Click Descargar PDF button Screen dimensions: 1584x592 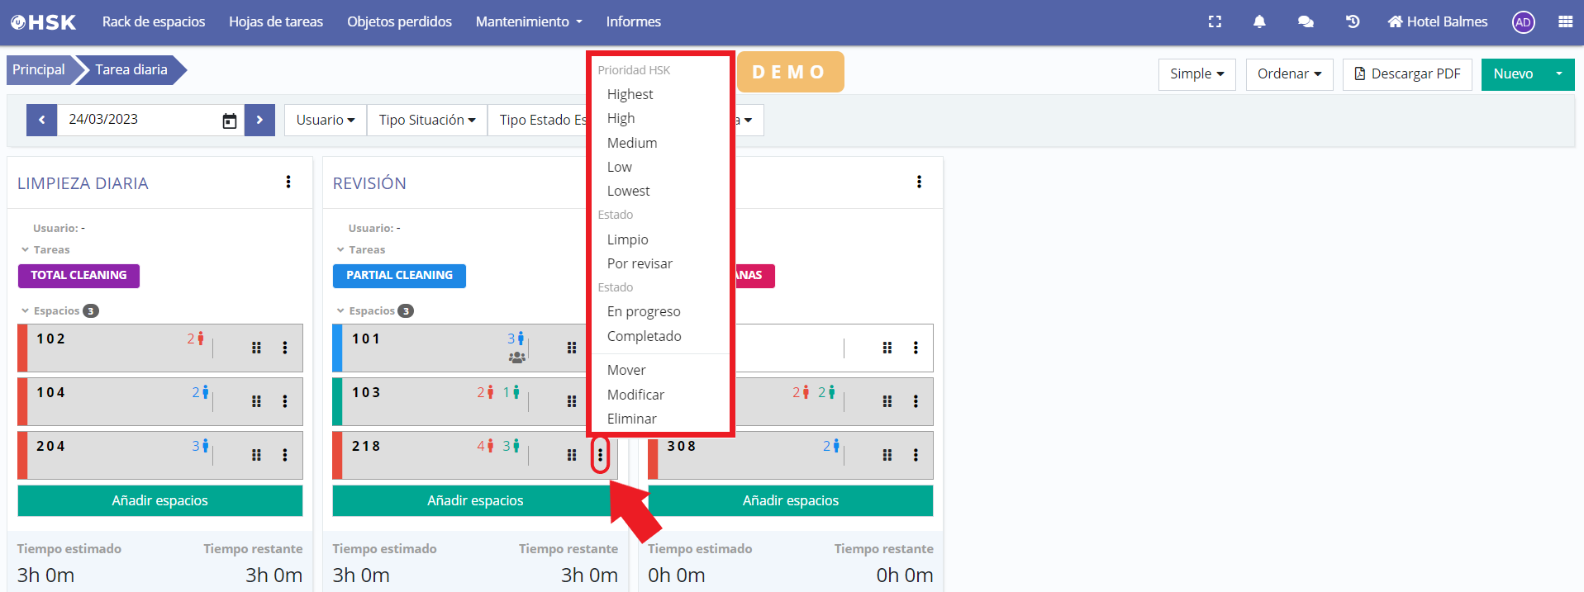click(x=1406, y=73)
